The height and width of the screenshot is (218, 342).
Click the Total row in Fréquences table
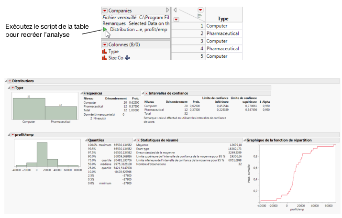coord(111,110)
